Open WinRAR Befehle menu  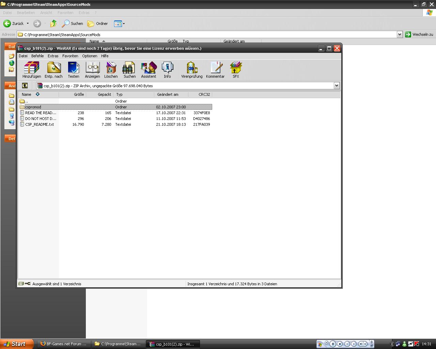coord(37,56)
